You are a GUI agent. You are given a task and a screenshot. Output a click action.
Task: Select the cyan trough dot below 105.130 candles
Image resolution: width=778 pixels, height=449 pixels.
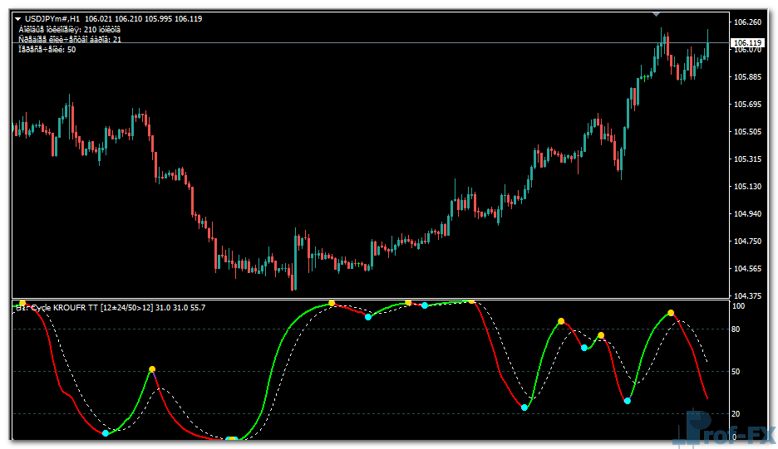[524, 407]
